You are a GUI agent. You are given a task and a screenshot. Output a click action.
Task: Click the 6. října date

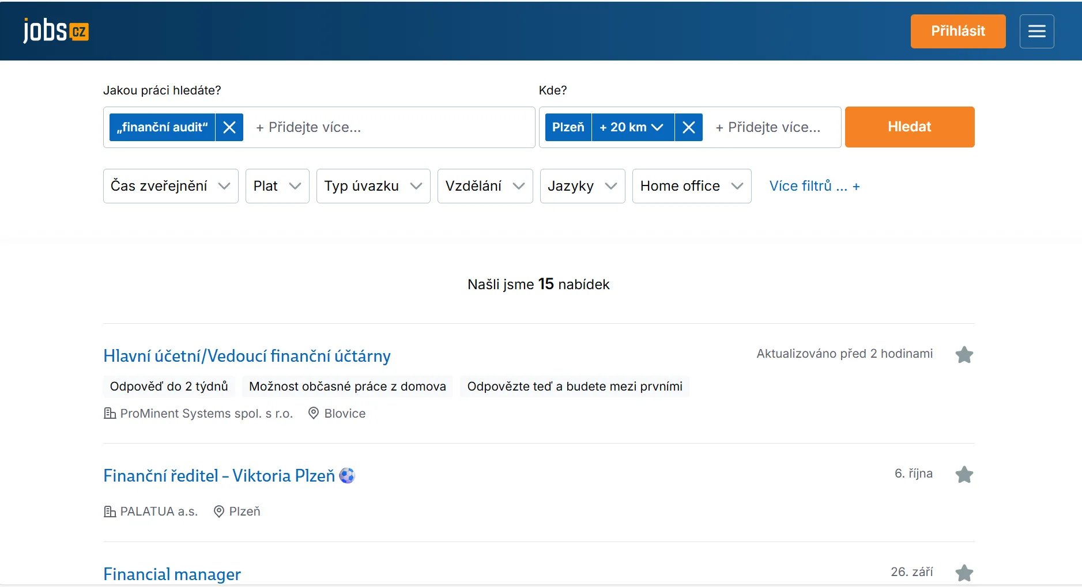point(914,474)
